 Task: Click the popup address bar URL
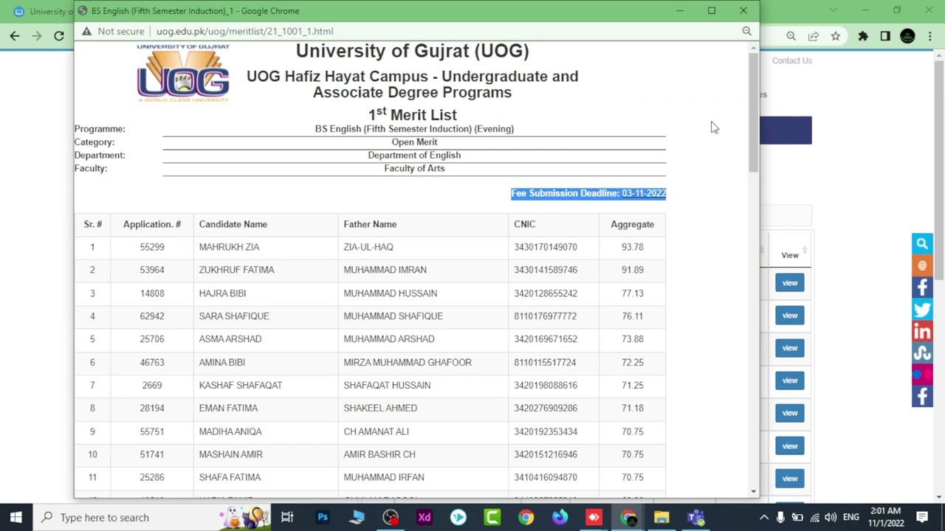[244, 31]
